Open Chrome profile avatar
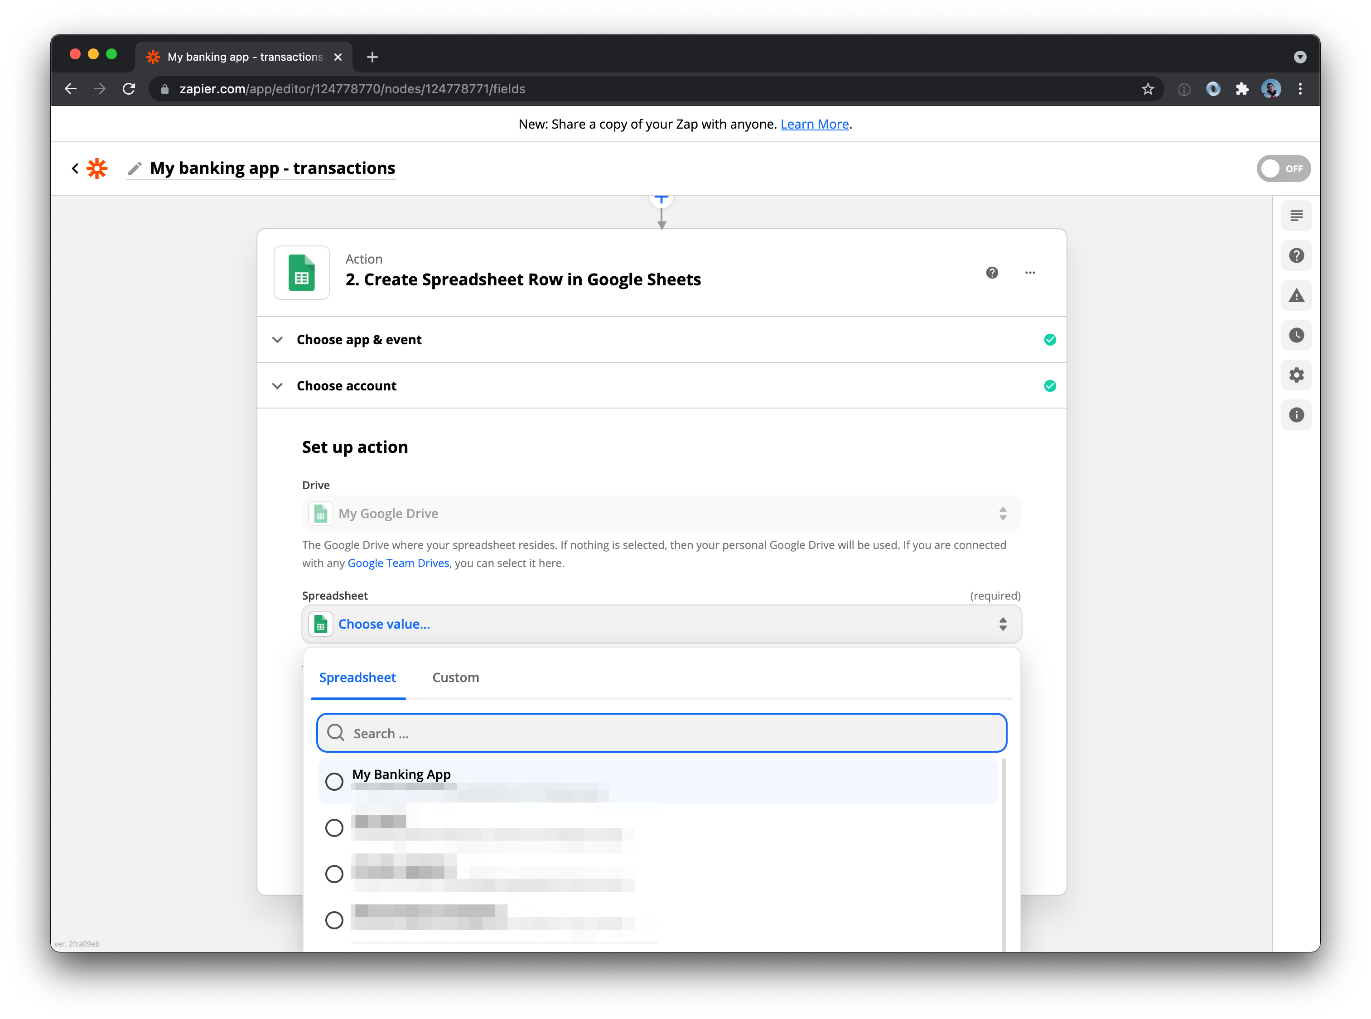Image resolution: width=1371 pixels, height=1019 pixels. coord(1270,89)
